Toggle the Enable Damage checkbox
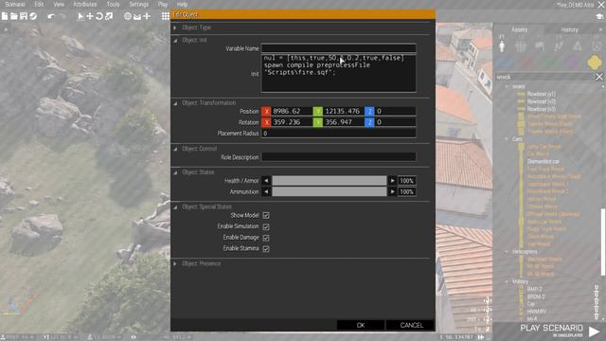 click(x=266, y=238)
